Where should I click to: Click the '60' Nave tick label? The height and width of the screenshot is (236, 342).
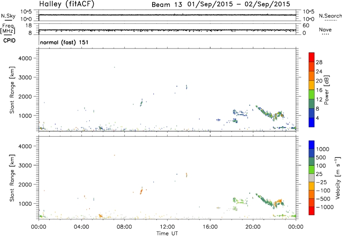tap(306, 26)
